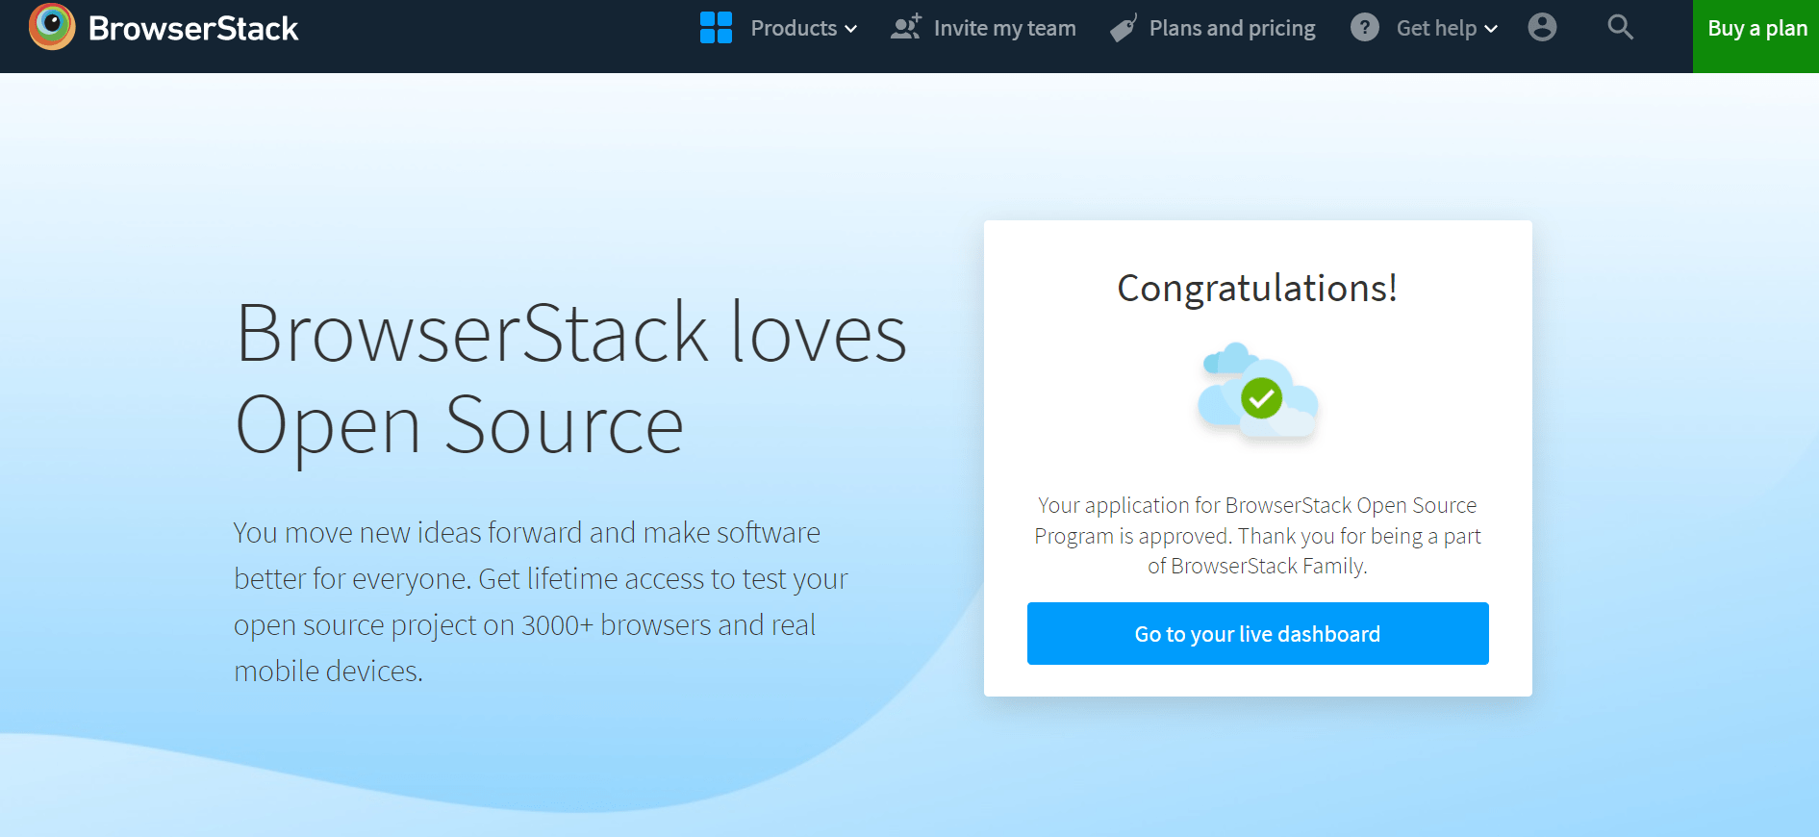Image resolution: width=1819 pixels, height=837 pixels.
Task: Open Invite my team
Action: click(1004, 29)
